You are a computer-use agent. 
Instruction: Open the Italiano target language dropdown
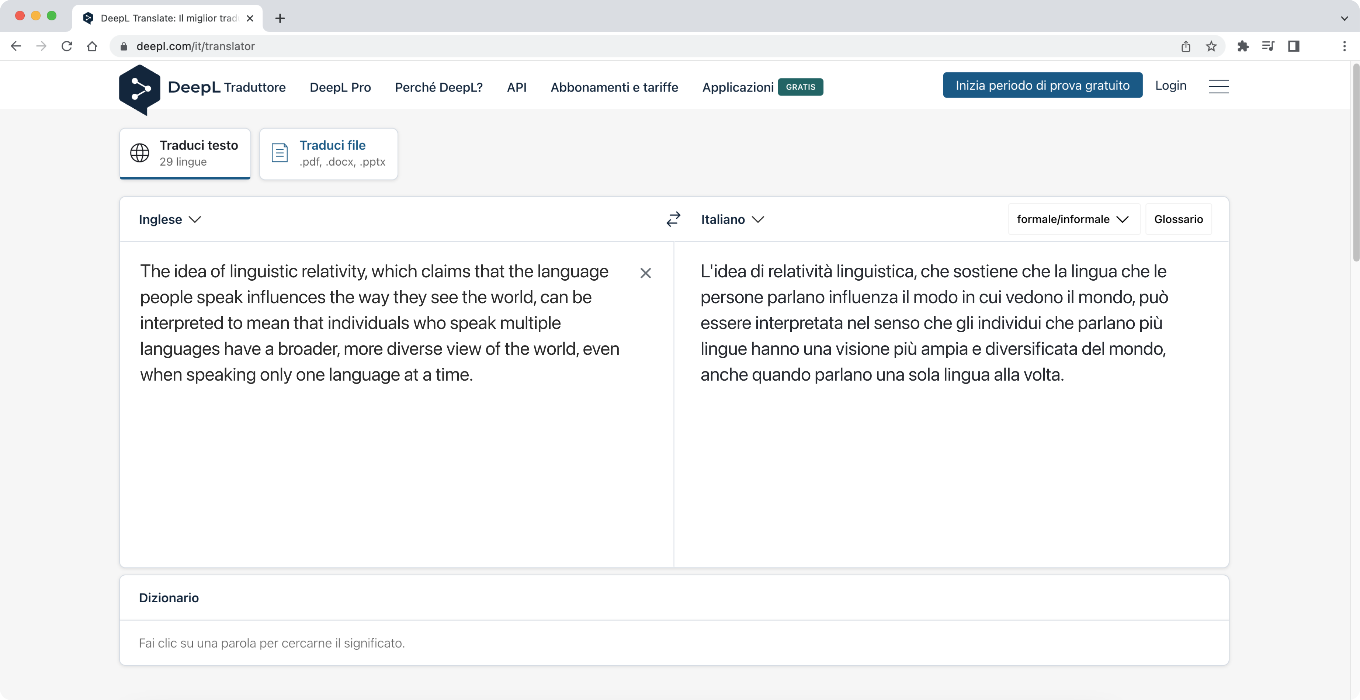(x=732, y=219)
